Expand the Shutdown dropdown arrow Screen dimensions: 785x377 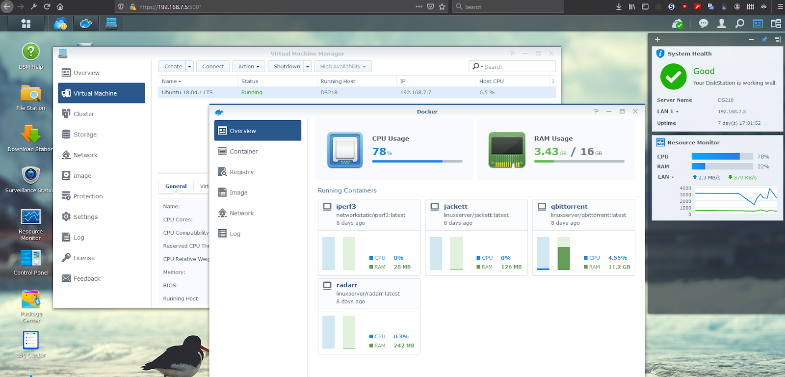(308, 67)
